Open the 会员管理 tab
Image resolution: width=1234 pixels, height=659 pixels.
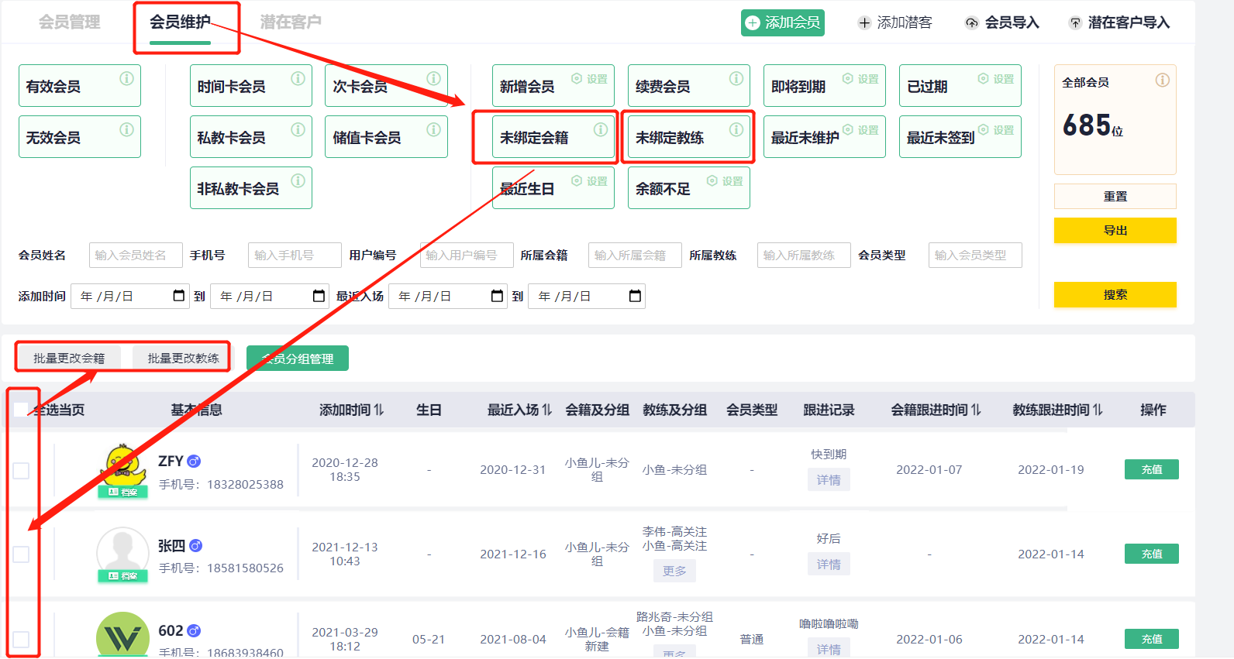[x=70, y=22]
